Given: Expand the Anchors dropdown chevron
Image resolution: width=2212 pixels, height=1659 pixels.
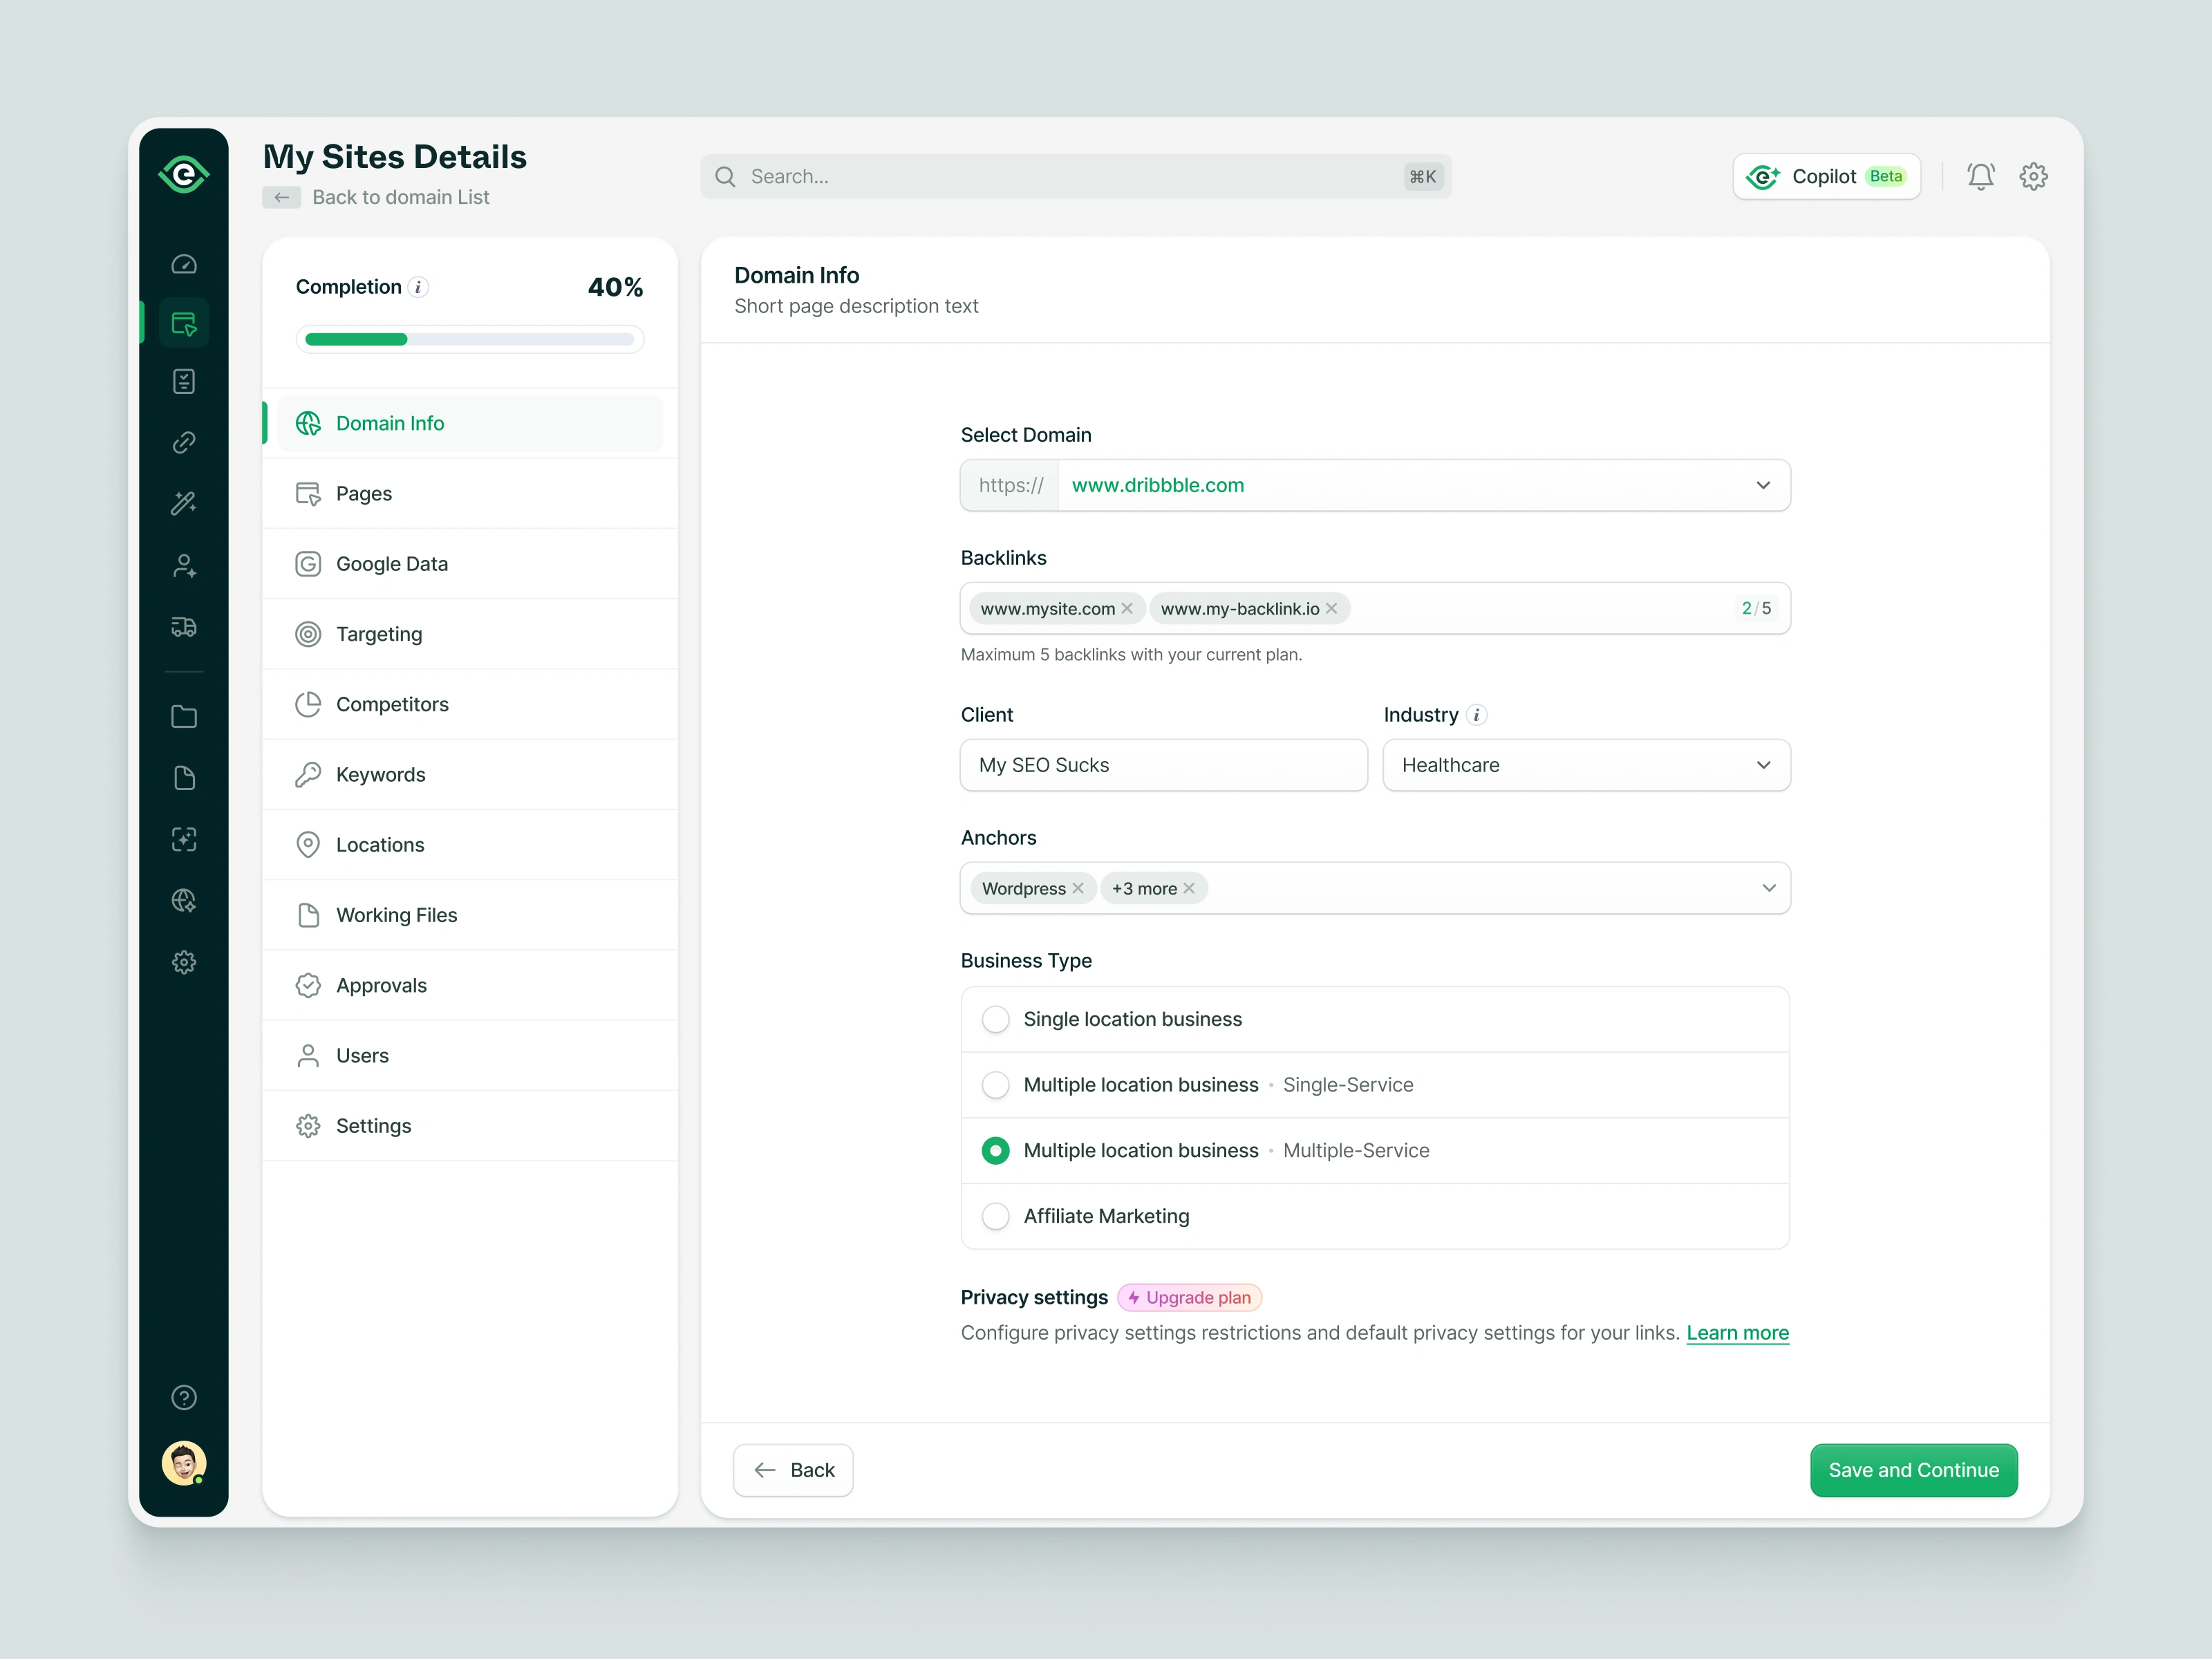Looking at the screenshot, I should pos(1768,888).
